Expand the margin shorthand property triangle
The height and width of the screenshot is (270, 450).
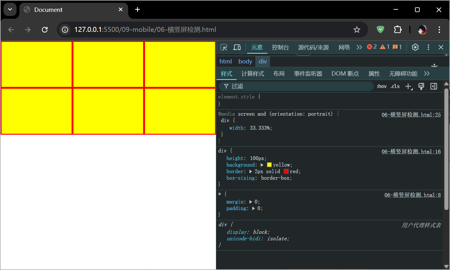click(x=251, y=202)
